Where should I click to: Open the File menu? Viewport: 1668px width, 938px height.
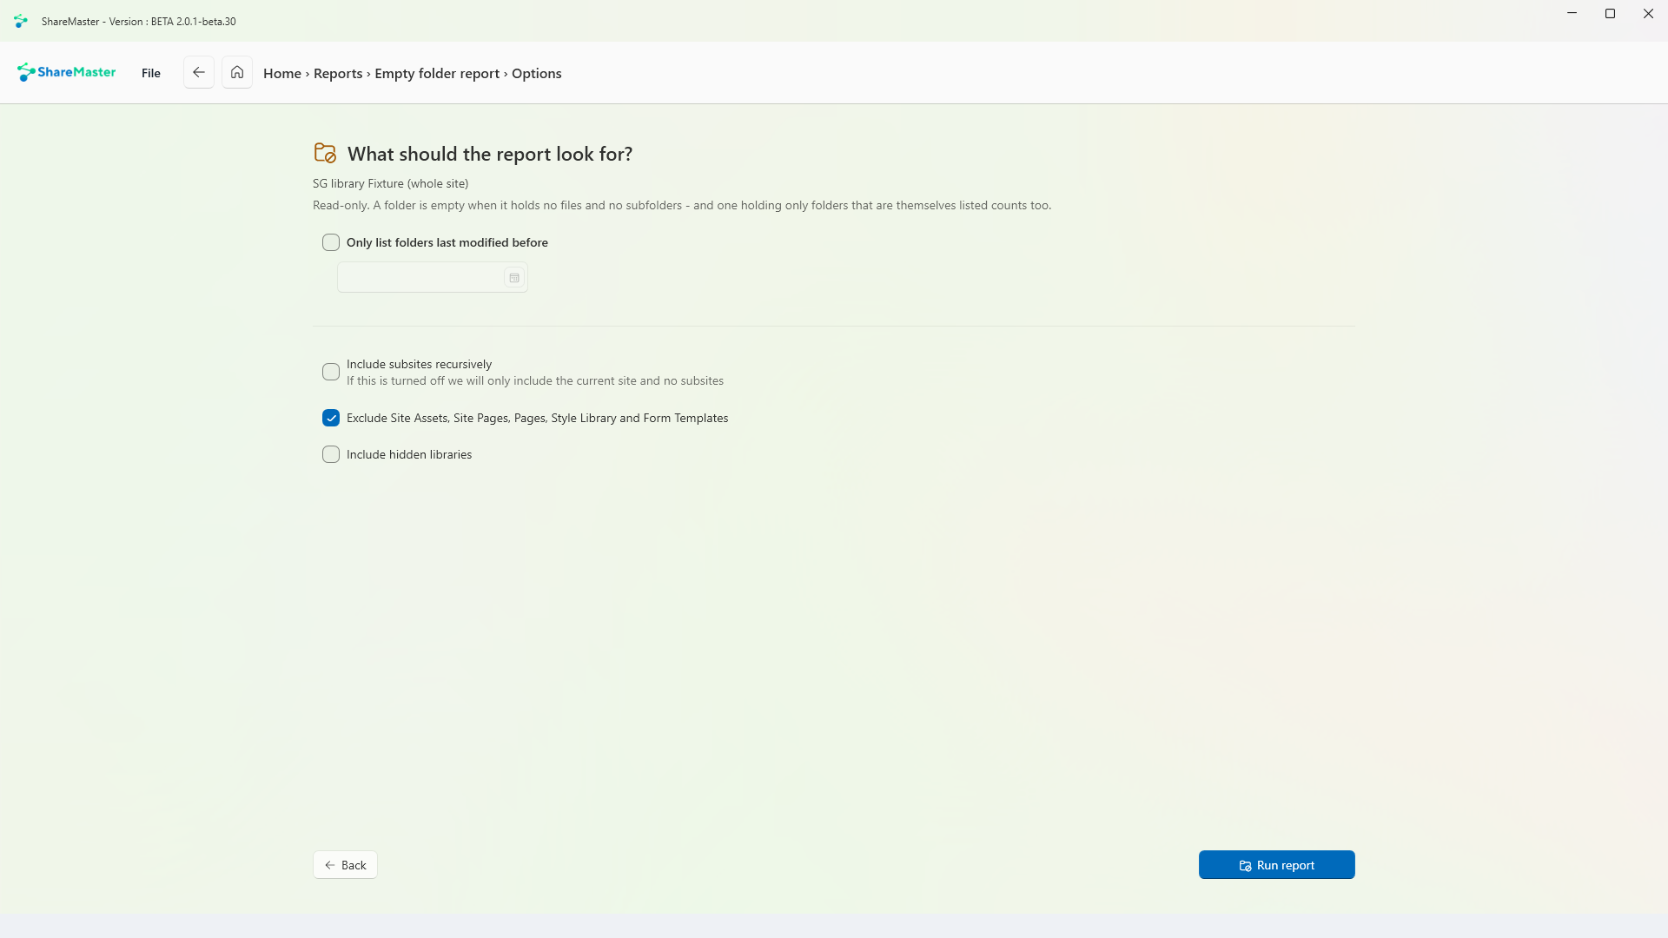151,73
